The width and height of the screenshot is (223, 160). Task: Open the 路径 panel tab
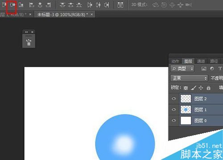point(214,61)
